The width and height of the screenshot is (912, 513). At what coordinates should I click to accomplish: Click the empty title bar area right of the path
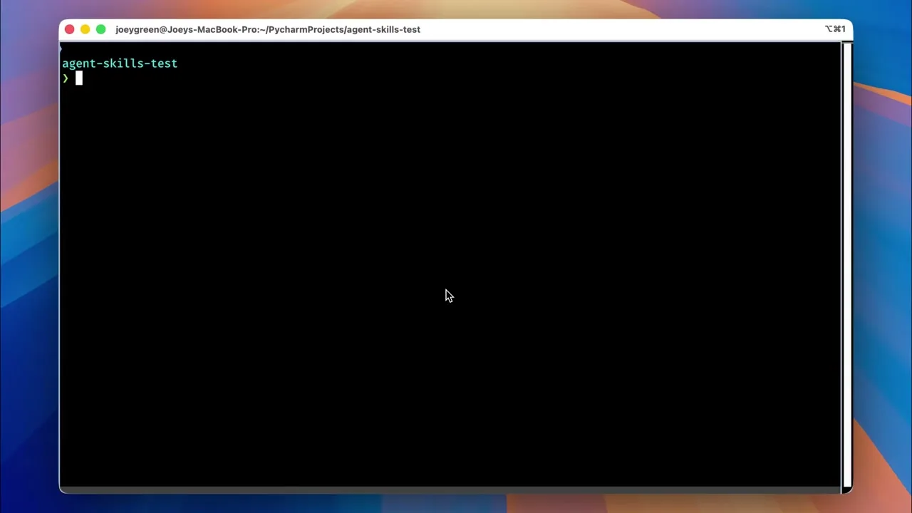tap(620, 29)
